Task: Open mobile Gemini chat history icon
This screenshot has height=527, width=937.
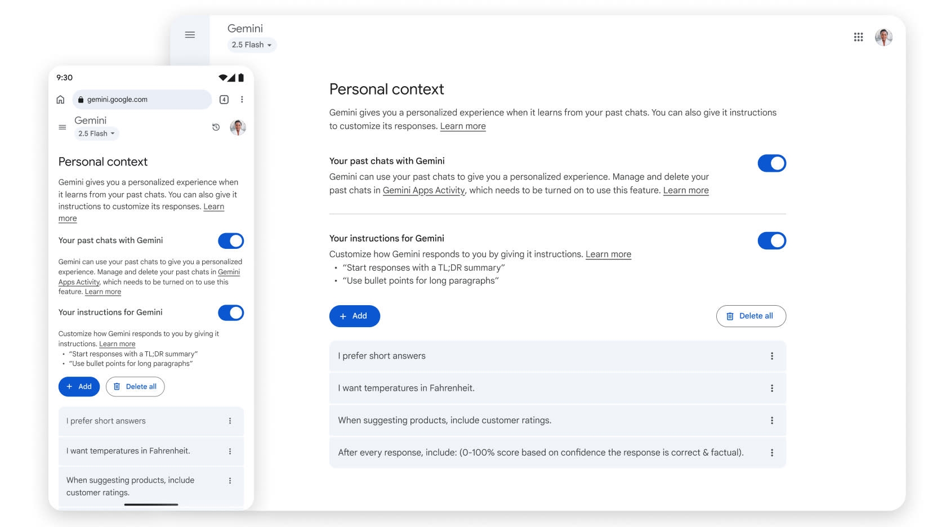Action: click(x=216, y=127)
